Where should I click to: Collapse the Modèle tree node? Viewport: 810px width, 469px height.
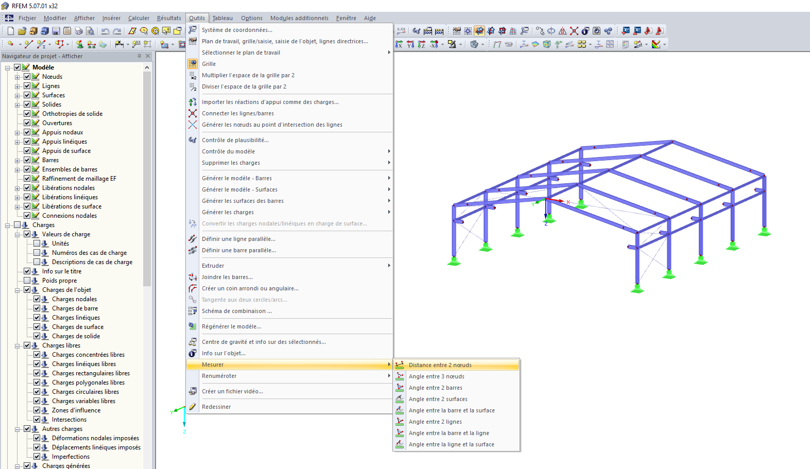7,68
